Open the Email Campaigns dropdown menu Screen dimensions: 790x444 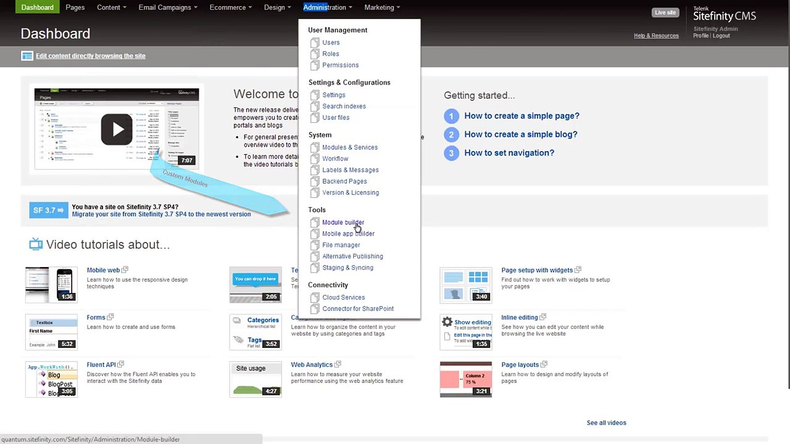[x=168, y=7]
